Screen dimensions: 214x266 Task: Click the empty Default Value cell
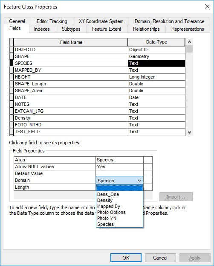[119, 173]
